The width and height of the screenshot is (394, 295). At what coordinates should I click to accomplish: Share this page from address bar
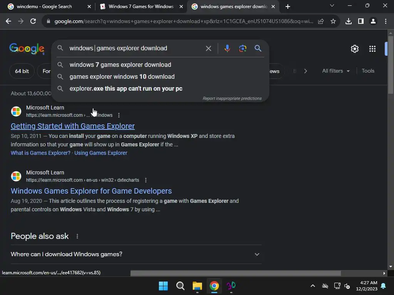321,22
